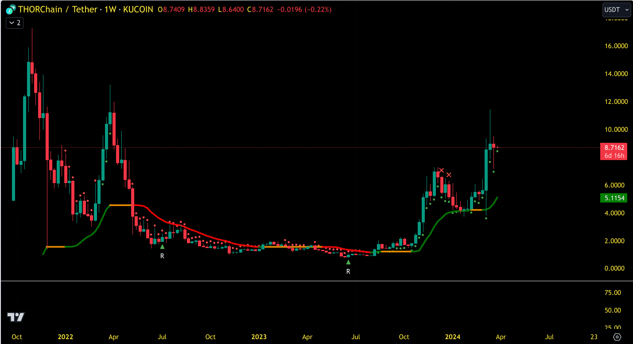The width and height of the screenshot is (633, 344).
Task: Click the Low value L8.6400
Action: 231,9
